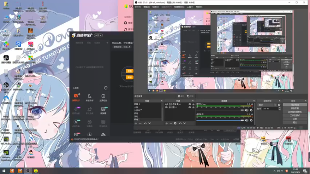Click the 启动虚拟摄像机 button
310x174 pixels.
tap(295, 112)
